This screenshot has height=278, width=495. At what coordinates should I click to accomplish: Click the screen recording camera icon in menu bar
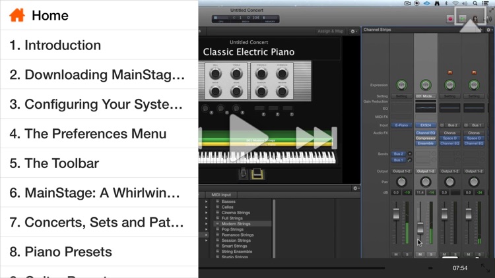coord(408,3)
